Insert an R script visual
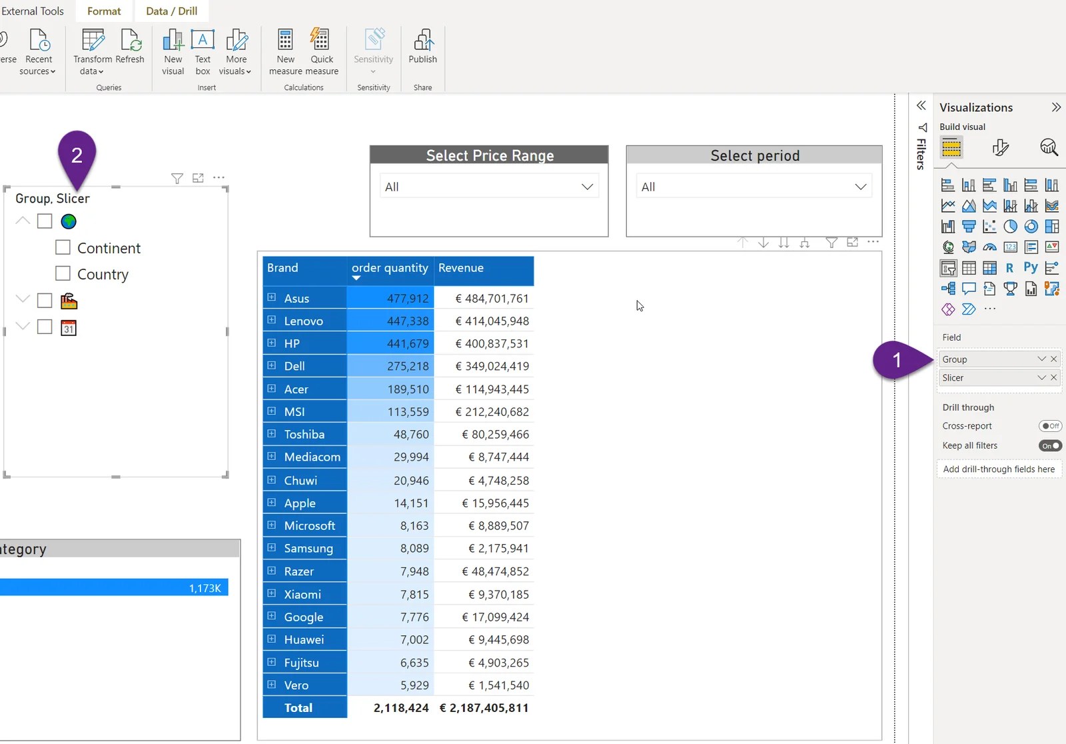This screenshot has height=744, width=1066. pyautogui.click(x=1010, y=268)
